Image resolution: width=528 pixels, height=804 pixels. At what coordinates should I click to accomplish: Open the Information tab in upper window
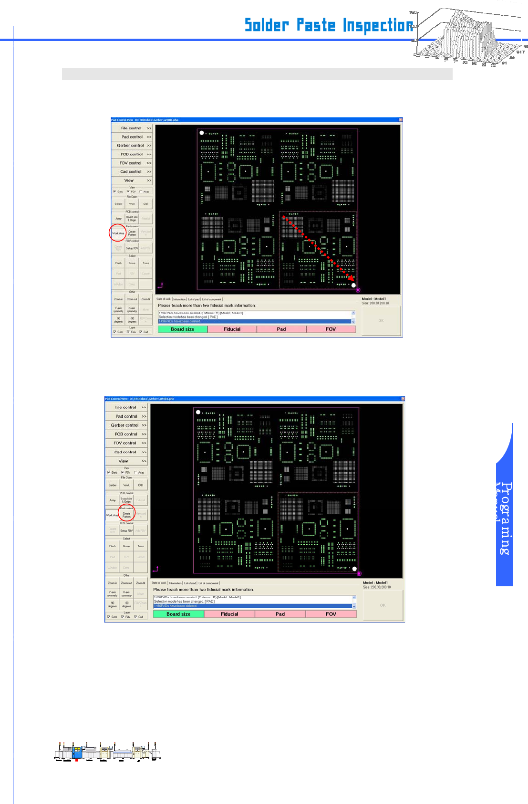click(179, 299)
